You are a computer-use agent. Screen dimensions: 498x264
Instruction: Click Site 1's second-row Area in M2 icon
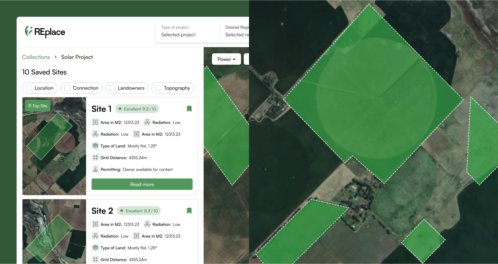pos(137,134)
